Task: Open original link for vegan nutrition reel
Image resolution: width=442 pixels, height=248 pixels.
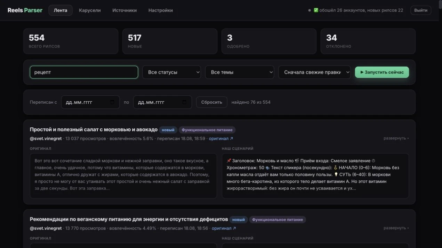Action: (224, 228)
